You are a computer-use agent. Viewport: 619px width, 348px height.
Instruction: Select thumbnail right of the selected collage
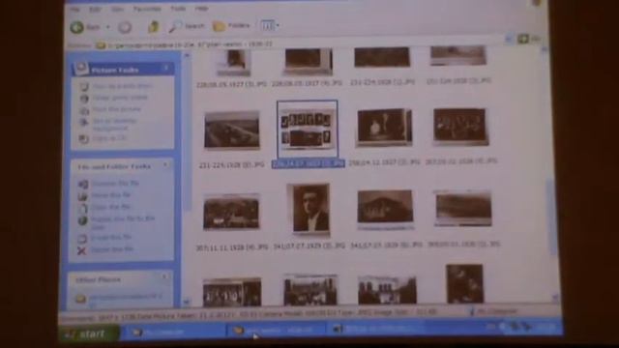pos(385,128)
